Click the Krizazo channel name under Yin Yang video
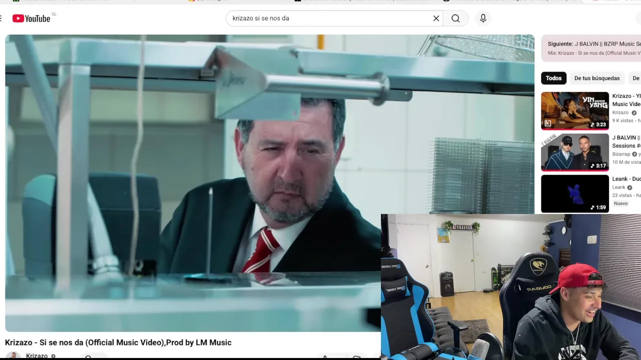Screen dimensions: 641x360 [620, 112]
